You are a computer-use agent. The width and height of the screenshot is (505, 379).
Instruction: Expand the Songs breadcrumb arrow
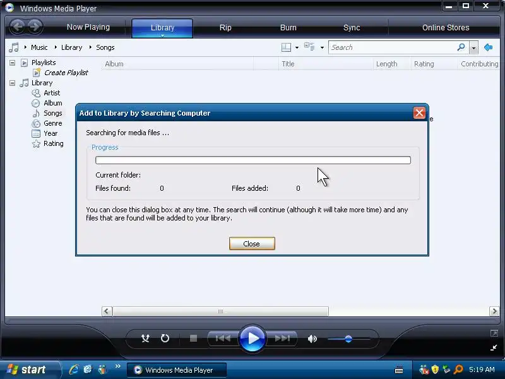point(90,47)
